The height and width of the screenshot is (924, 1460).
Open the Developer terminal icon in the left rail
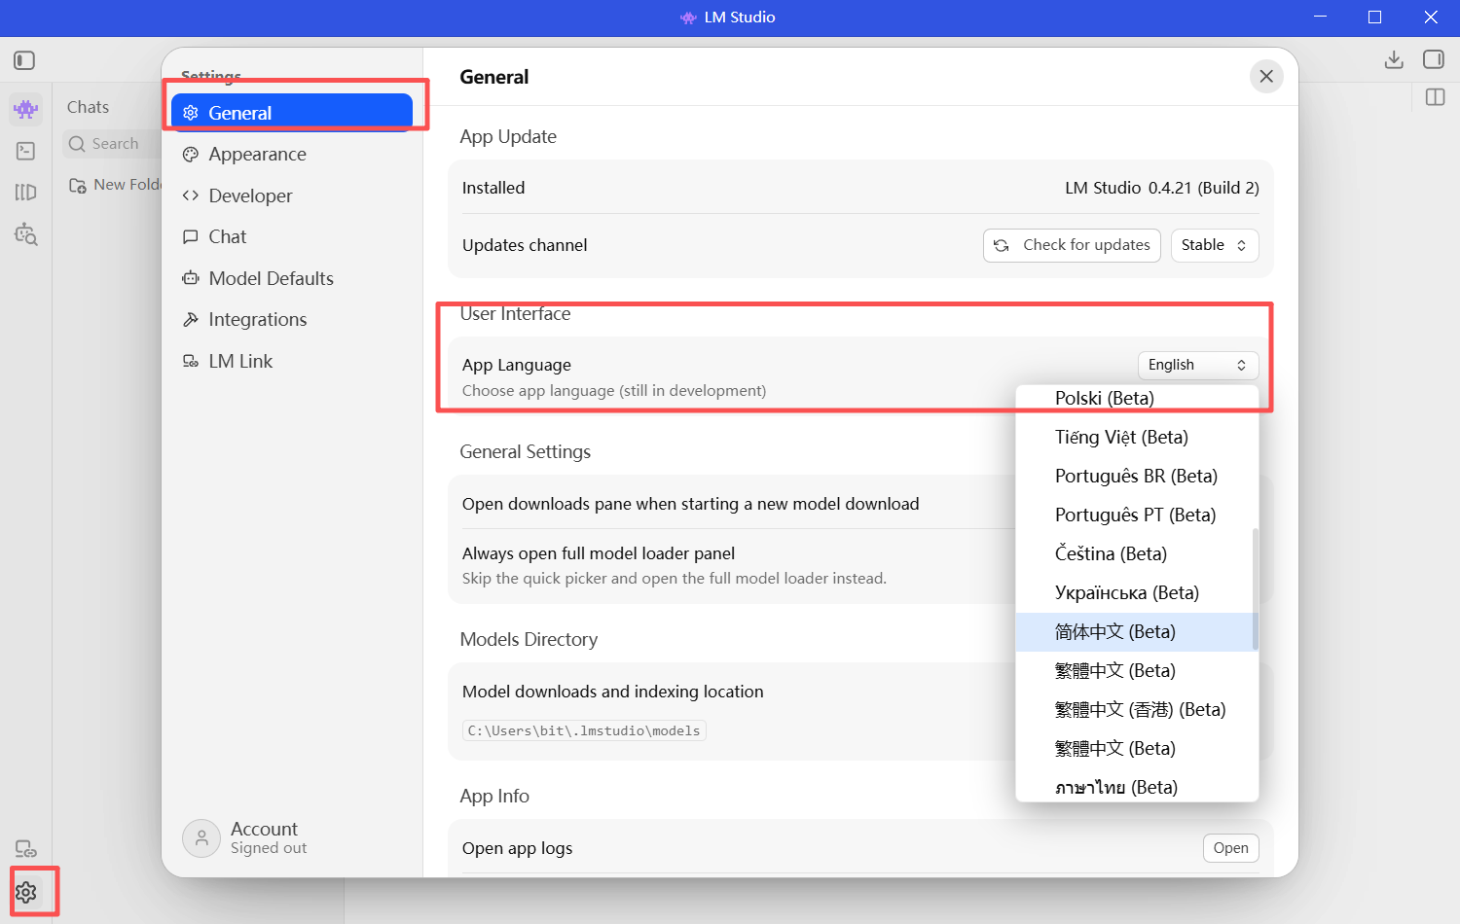tap(26, 151)
